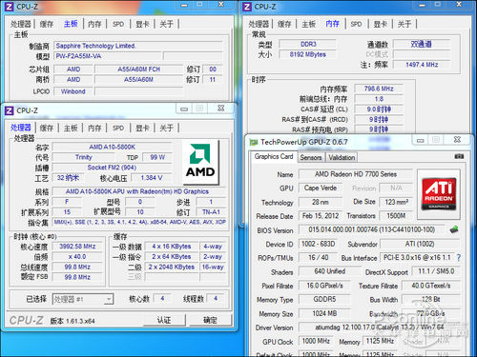Click the GPU-Z screenshot camera icon
477x357 pixels.
tap(459, 156)
